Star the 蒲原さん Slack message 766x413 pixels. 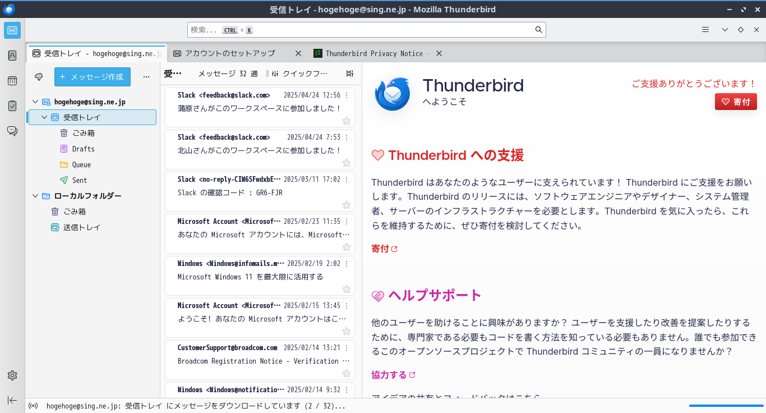(x=347, y=121)
